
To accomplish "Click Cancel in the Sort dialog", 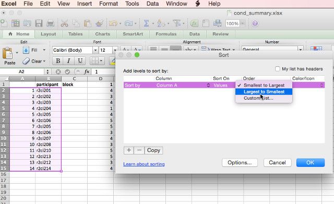I will [277, 162].
